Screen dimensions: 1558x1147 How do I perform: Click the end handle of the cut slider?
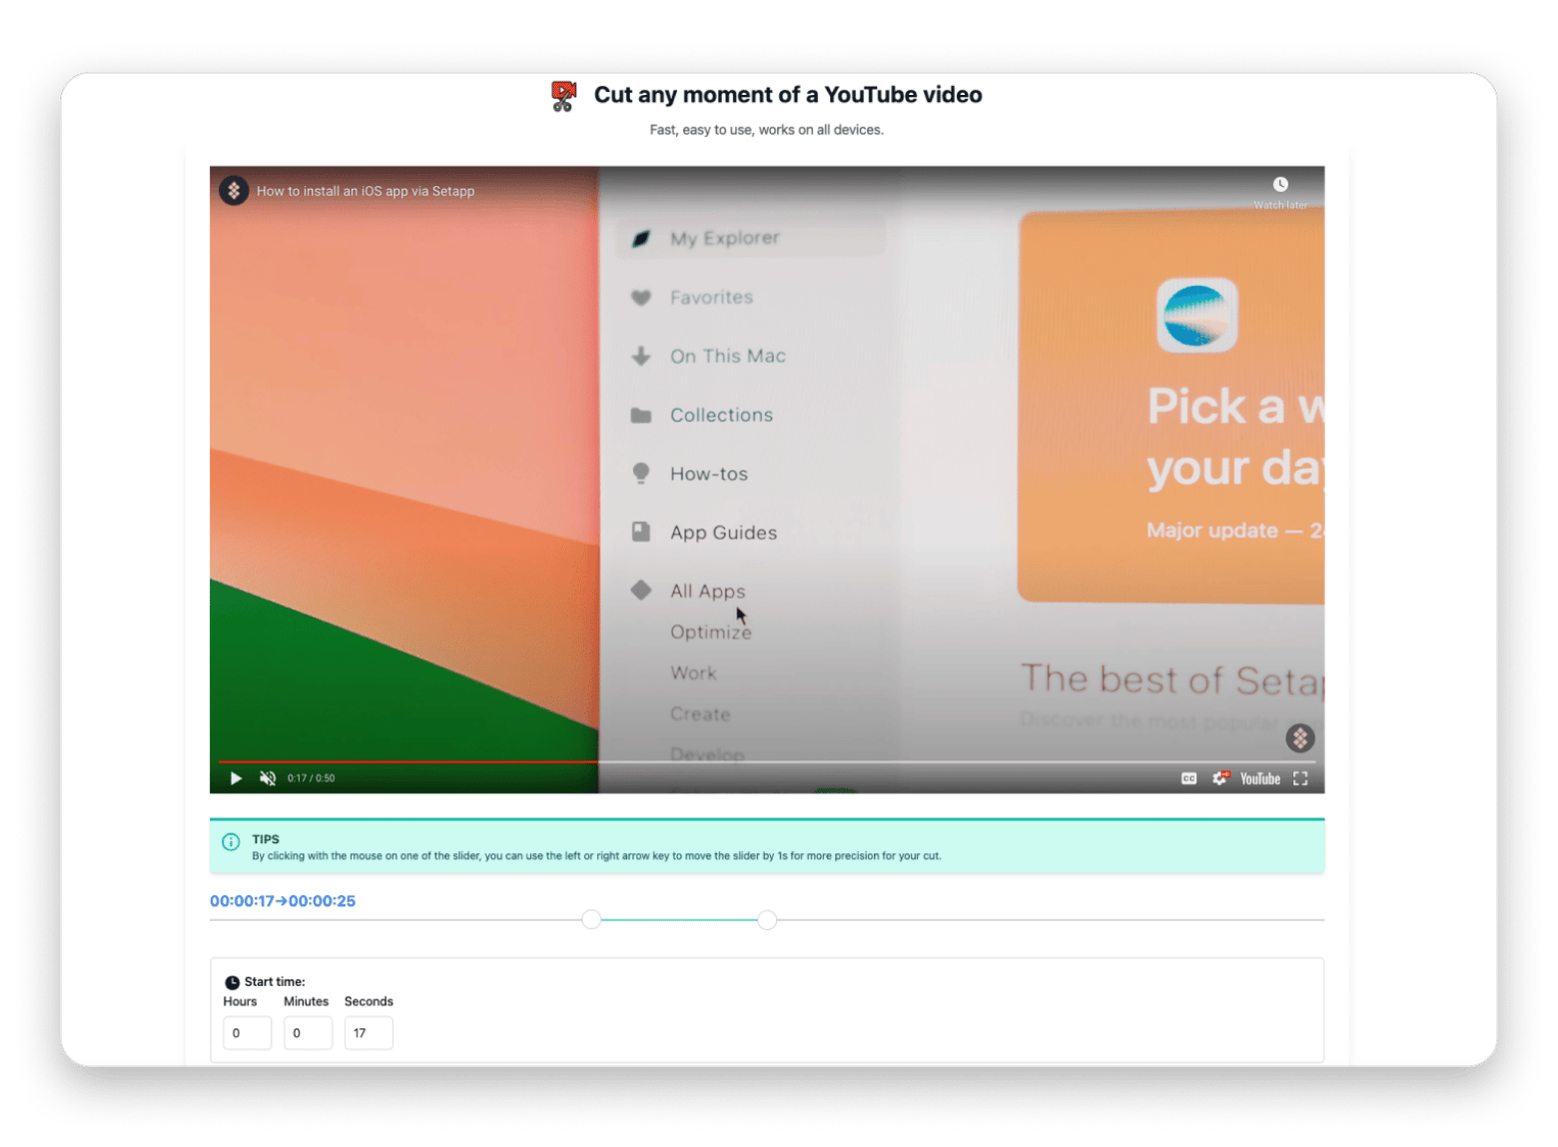coord(767,919)
